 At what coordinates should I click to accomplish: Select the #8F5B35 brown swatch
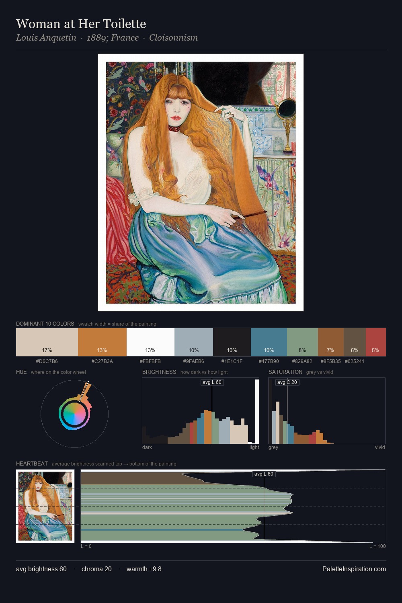(x=331, y=342)
